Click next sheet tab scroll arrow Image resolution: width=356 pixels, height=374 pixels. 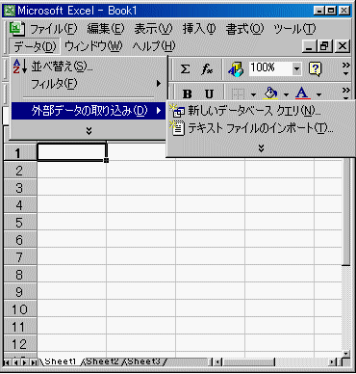click(x=24, y=362)
